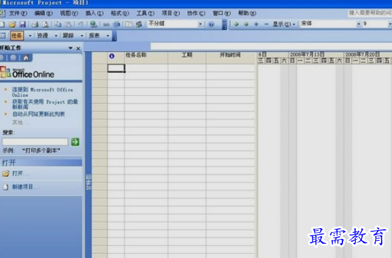
Task: Open the 工具 menu
Action: (x=145, y=13)
